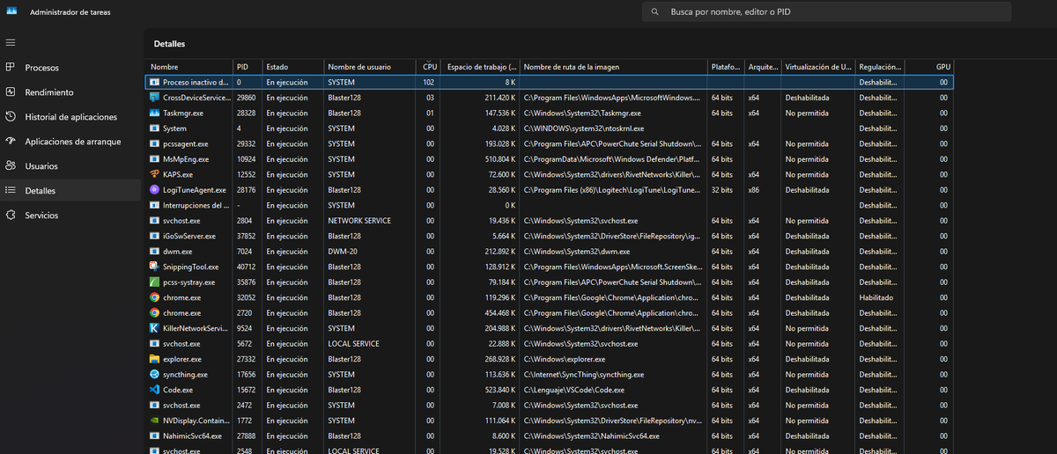1057x454 pixels.
Task: Click the pcssagent.exe process icon
Action: pos(154,143)
